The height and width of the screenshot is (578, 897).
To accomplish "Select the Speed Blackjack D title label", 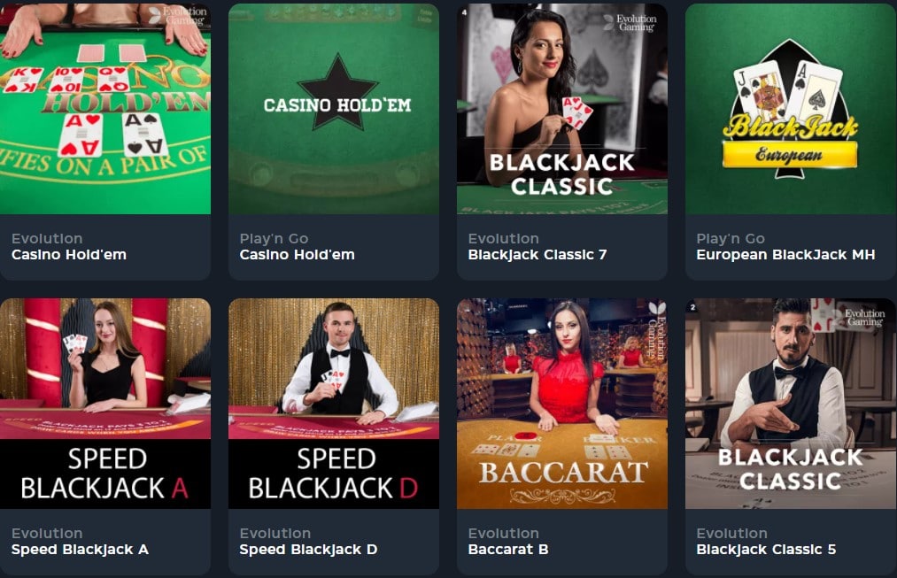I will pyautogui.click(x=308, y=550).
